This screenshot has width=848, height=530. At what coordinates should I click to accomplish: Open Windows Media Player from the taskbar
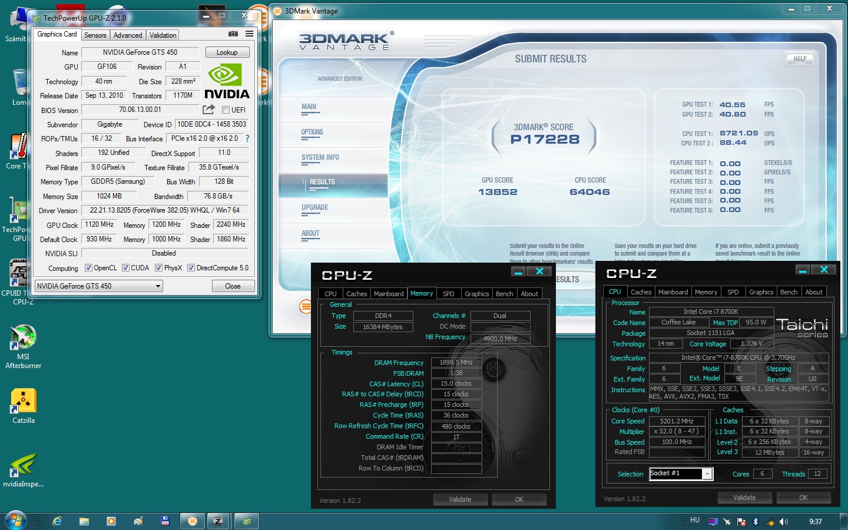point(111,521)
